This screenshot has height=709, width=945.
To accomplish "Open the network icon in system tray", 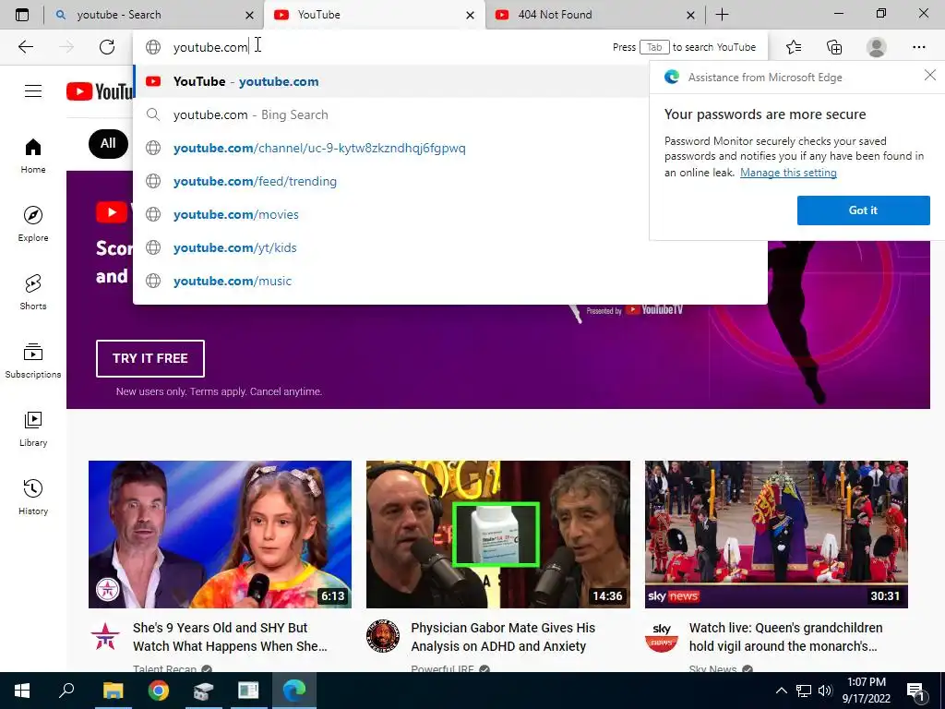I will coord(804,691).
